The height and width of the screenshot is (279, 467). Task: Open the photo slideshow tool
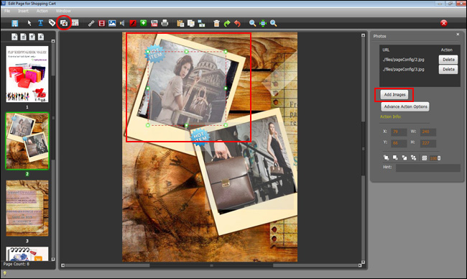[x=64, y=23]
